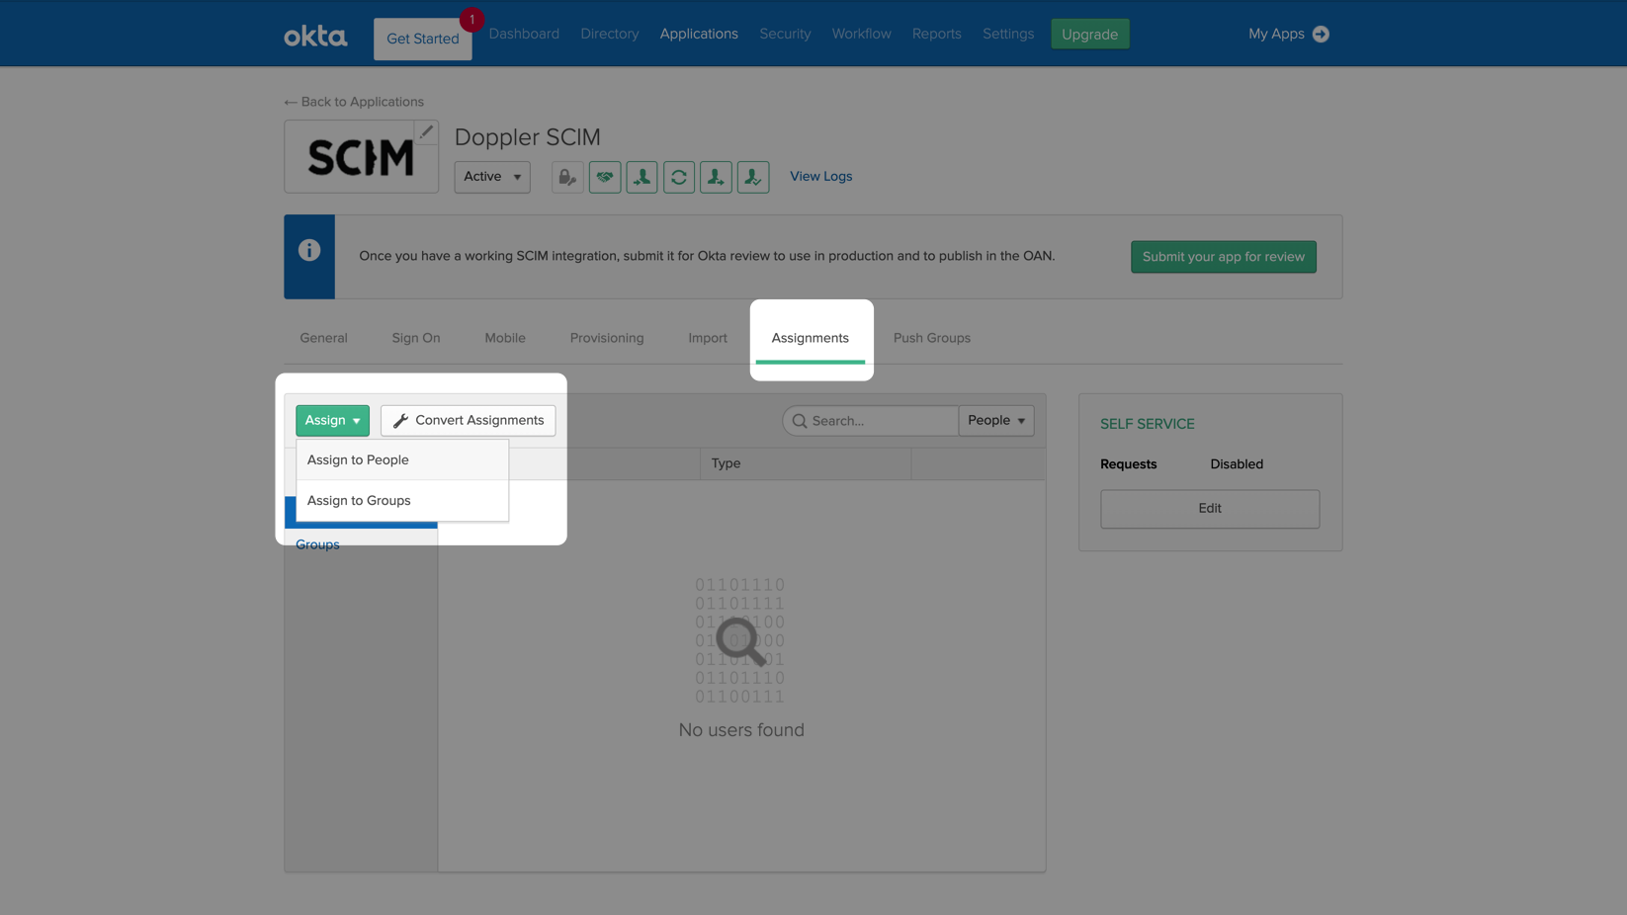Viewport: 1627px width, 915px height.
Task: Open the Applications menu
Action: click(x=699, y=34)
